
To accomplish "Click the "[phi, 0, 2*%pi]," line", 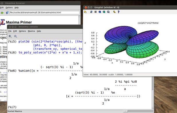I will [48, 45].
